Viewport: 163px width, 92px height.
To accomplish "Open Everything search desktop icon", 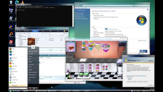I will [11, 35].
